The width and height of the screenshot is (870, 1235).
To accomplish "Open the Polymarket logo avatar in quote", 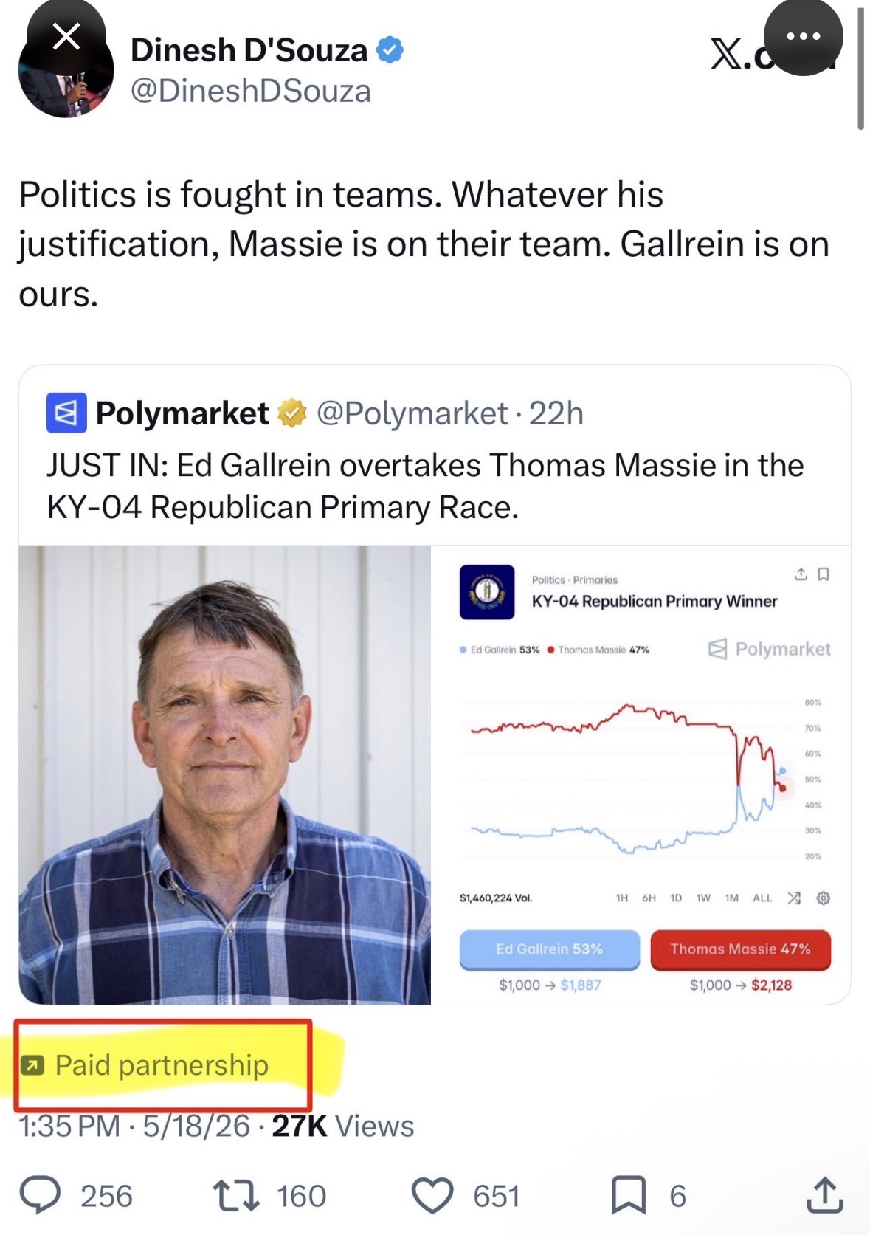I will coord(66,413).
